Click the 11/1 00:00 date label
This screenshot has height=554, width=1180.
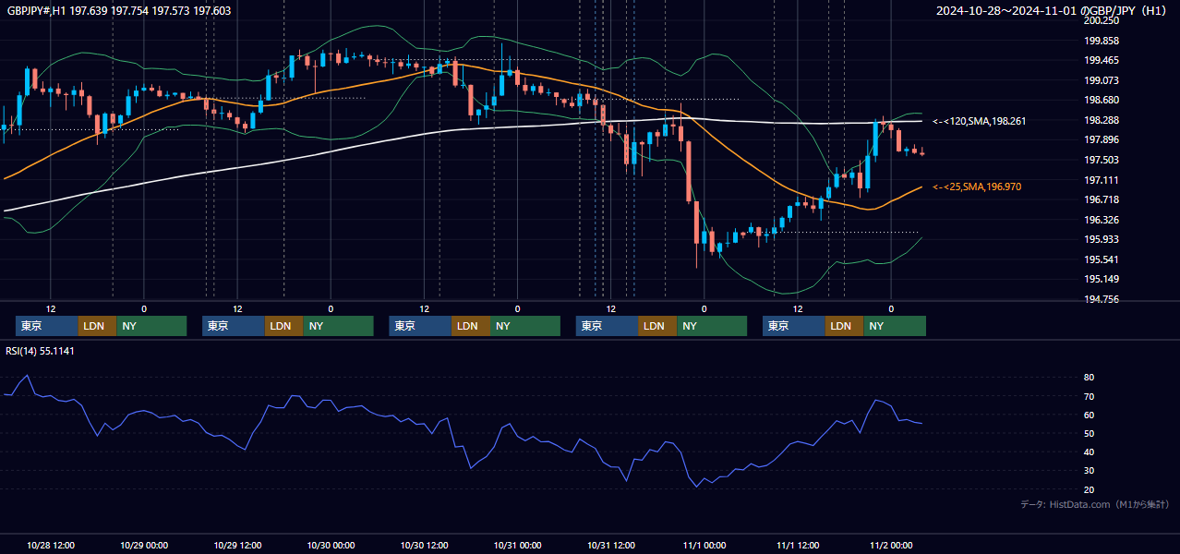tap(704, 545)
